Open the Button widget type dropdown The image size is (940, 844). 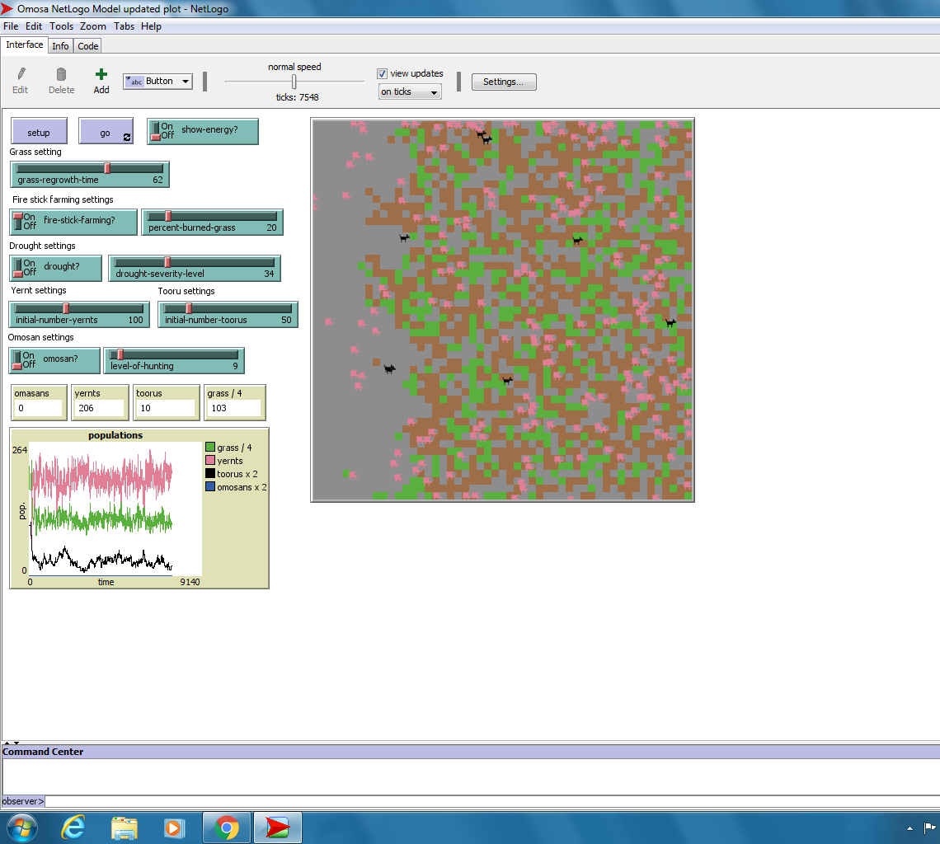click(157, 82)
